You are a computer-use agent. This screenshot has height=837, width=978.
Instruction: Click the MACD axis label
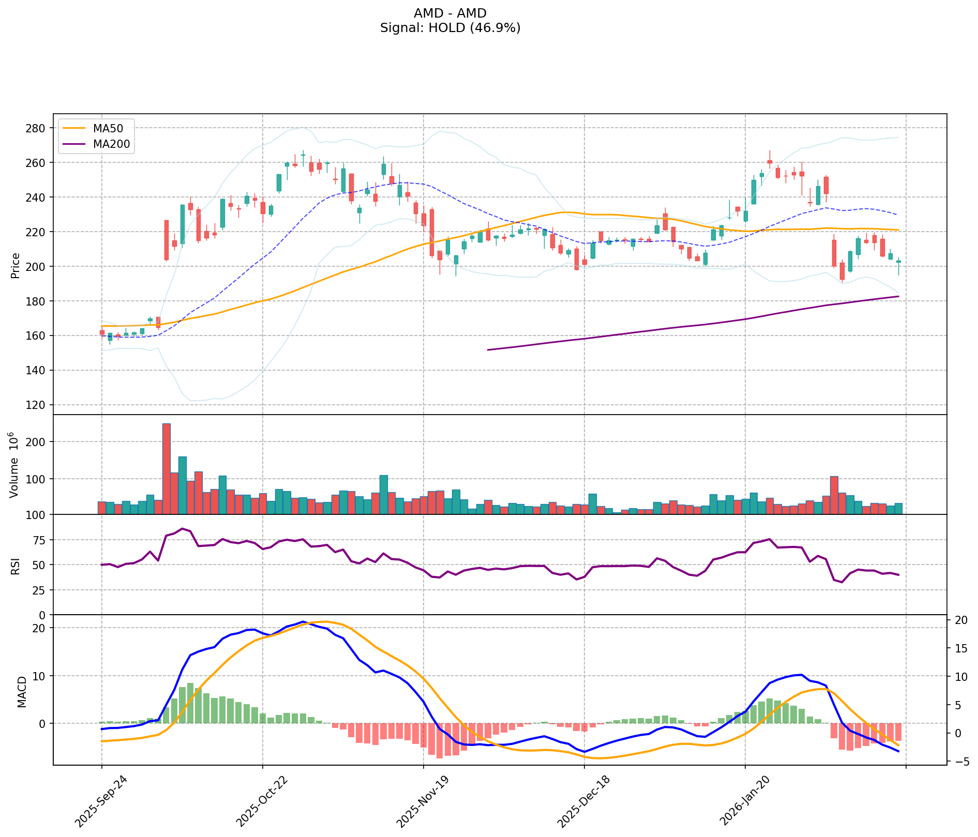click(22, 692)
